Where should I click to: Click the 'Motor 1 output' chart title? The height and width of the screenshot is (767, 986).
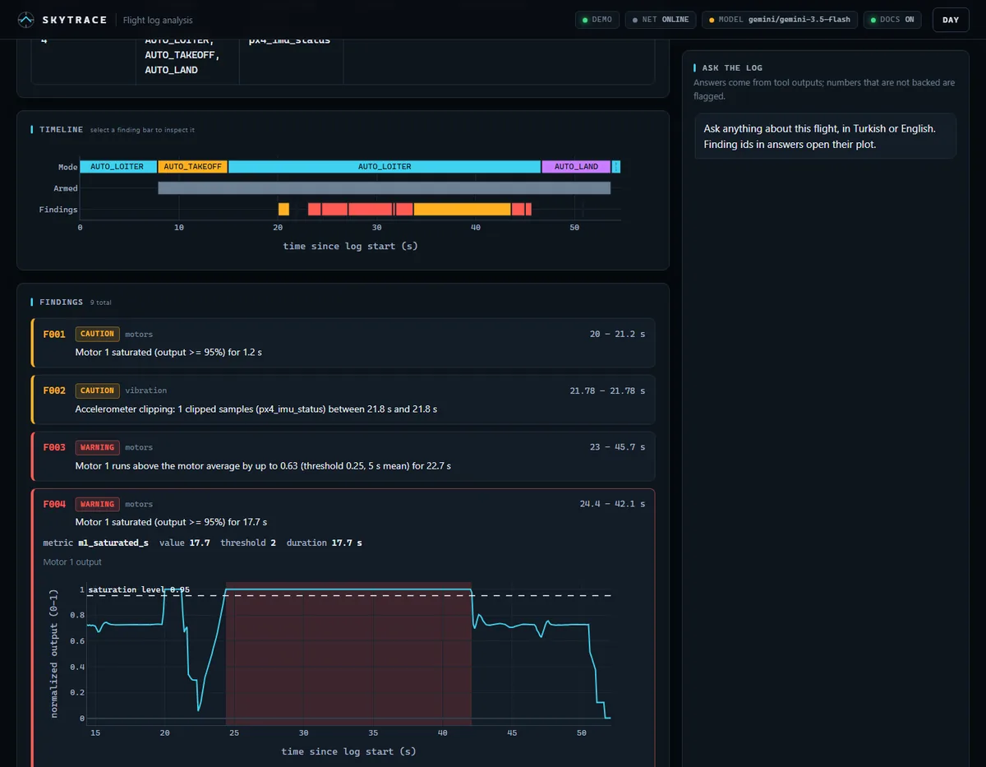tap(72, 562)
